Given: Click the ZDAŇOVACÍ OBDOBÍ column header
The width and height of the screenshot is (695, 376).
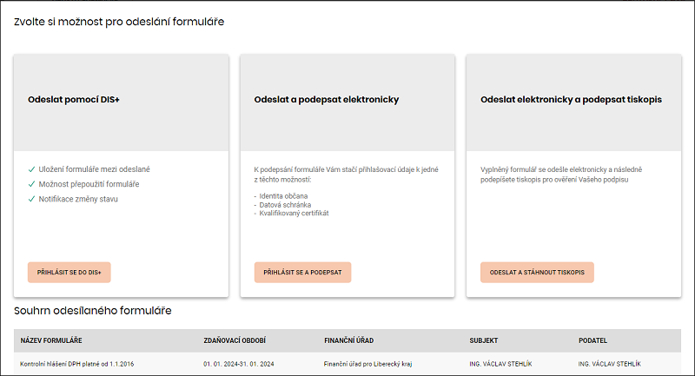Looking at the screenshot, I should click(x=235, y=340).
